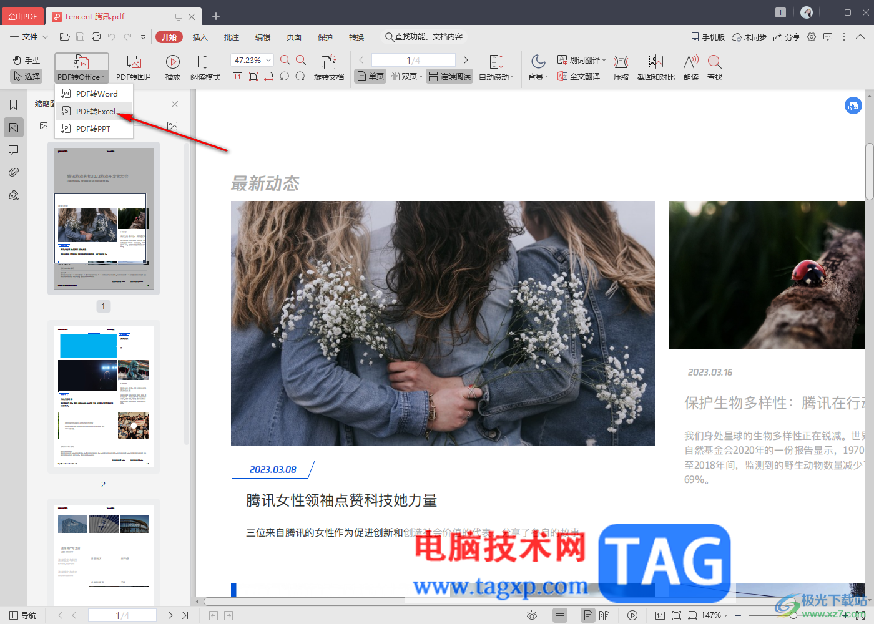Rotate view counterclockwise icon
The height and width of the screenshot is (624, 874).
[285, 76]
